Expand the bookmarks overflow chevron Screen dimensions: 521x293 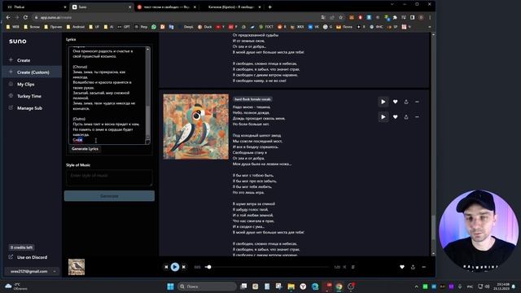click(x=430, y=27)
